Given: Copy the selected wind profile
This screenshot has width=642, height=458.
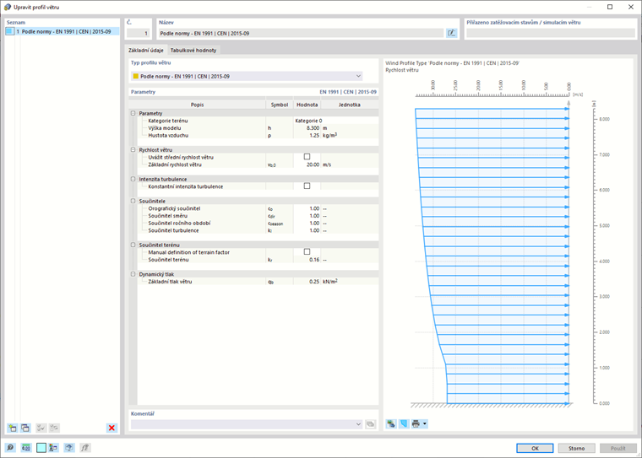Looking at the screenshot, I should coord(25,428).
